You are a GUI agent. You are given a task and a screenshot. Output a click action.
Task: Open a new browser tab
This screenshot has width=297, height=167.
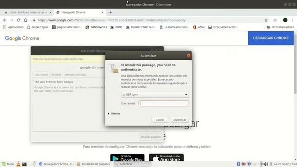(110, 13)
